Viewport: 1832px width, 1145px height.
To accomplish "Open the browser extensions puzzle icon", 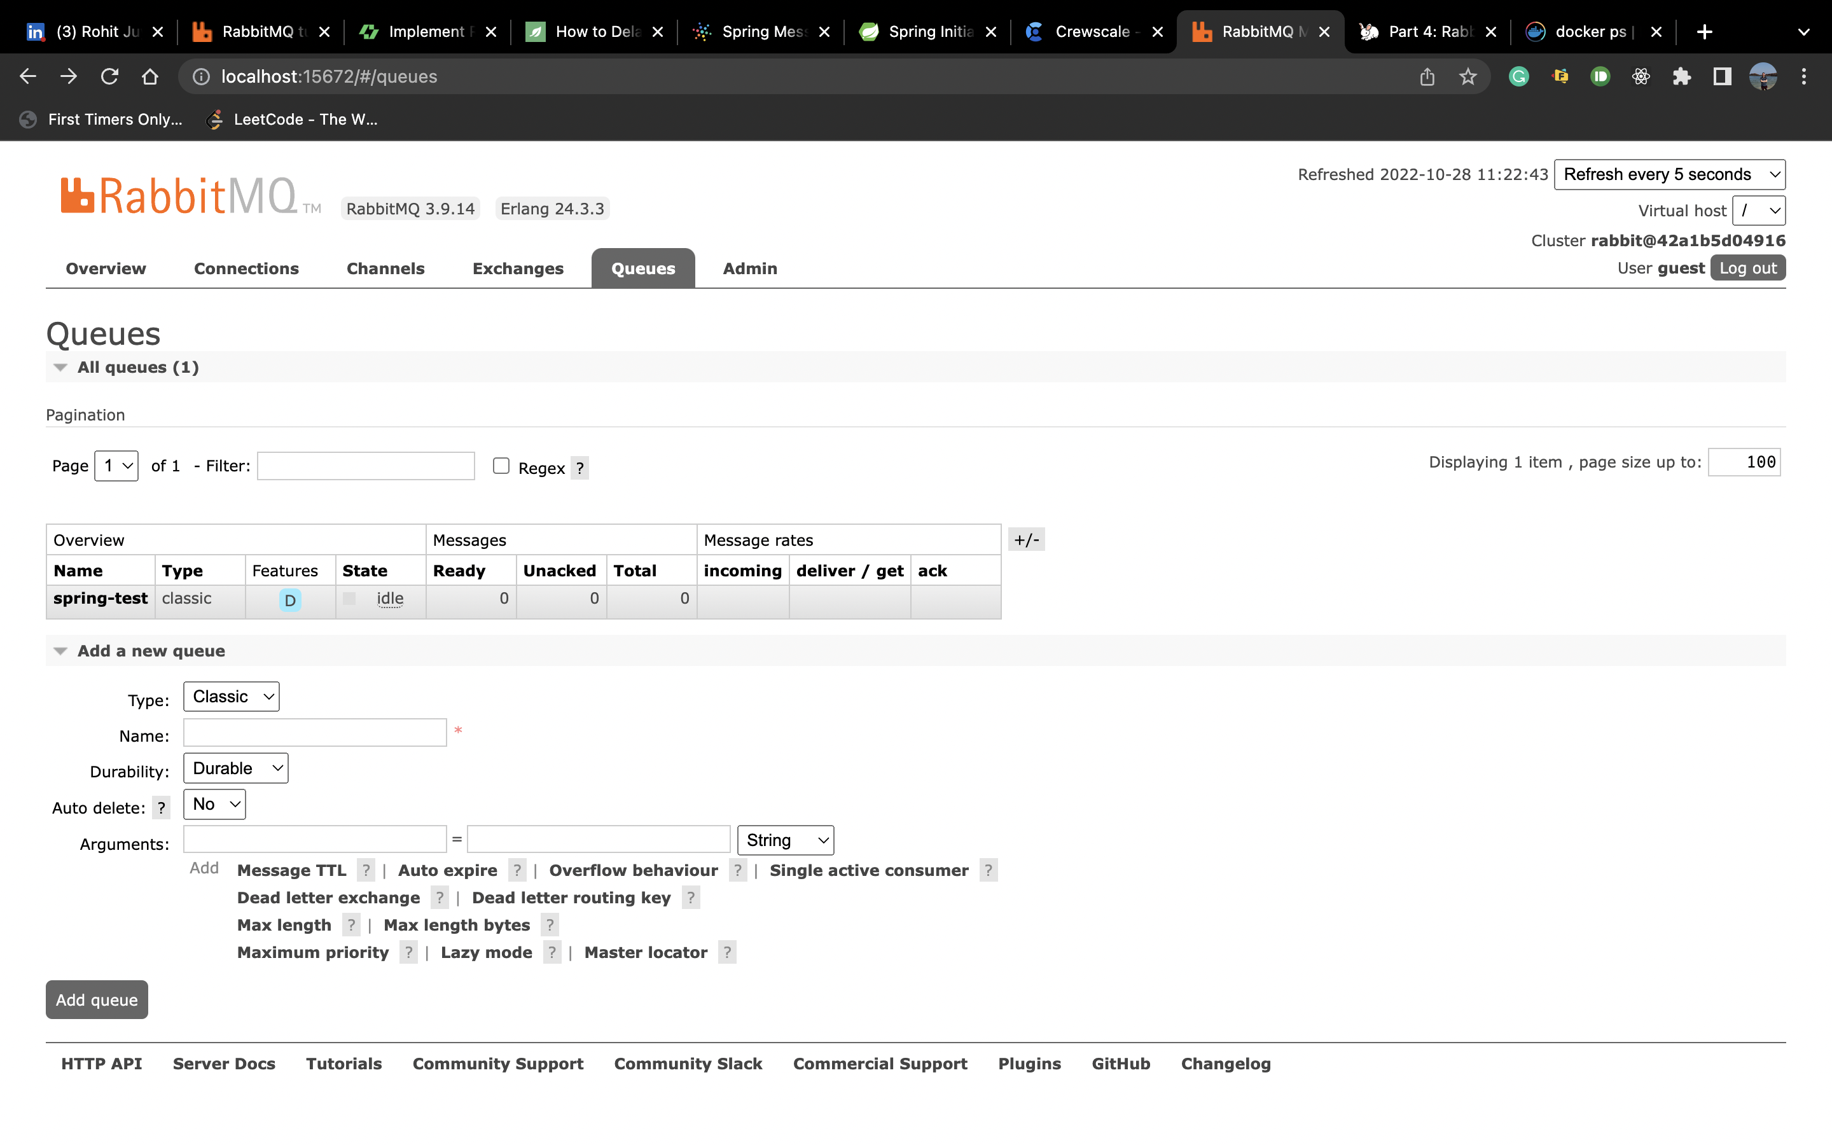I will (1681, 76).
